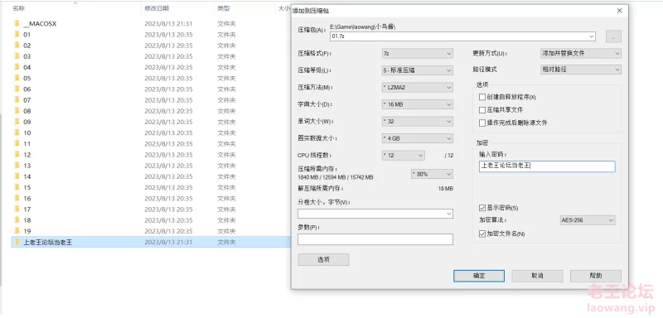
Task: Enable 压缩共享文件 checkbox
Action: point(482,110)
